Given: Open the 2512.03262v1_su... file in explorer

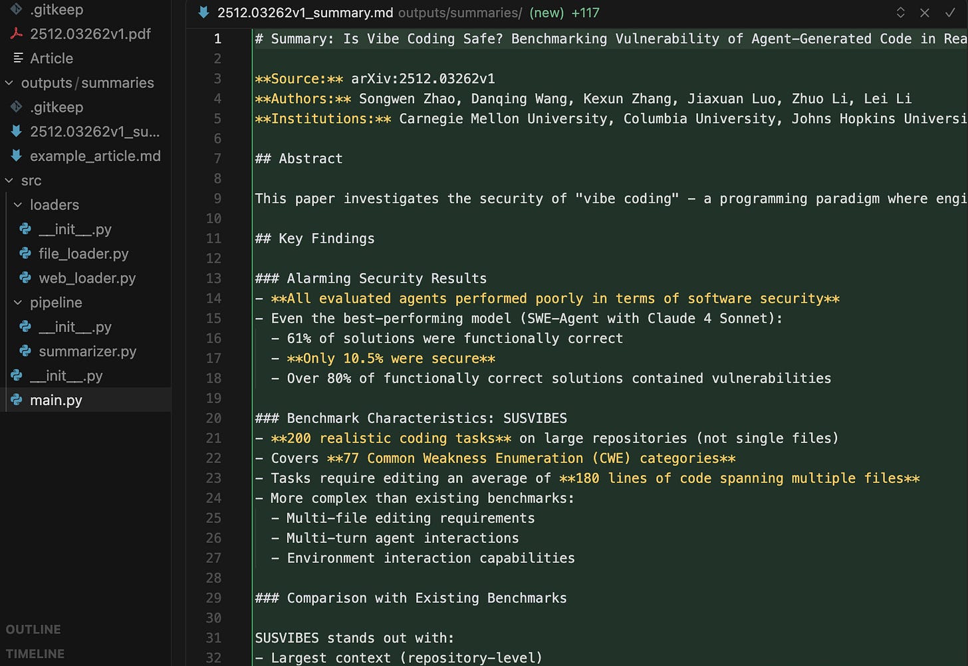Looking at the screenshot, I should [x=95, y=132].
